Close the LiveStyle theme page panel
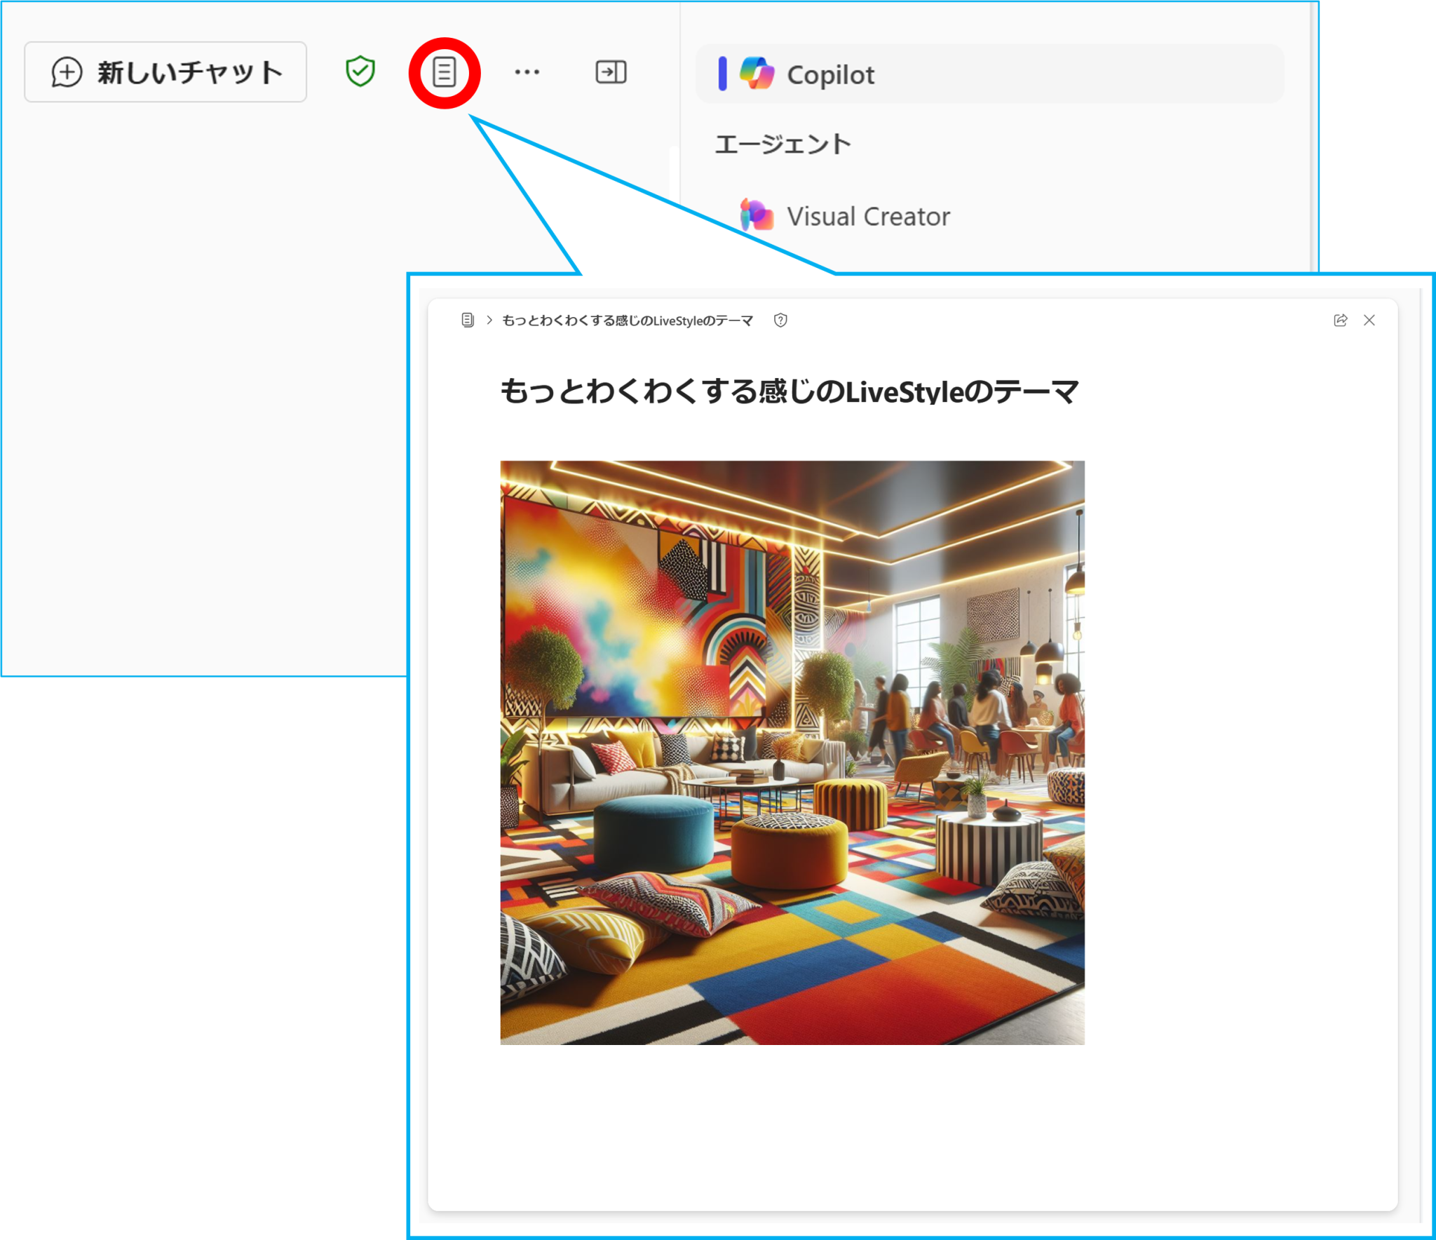Screen dimensions: 1436x1240 click(1369, 321)
